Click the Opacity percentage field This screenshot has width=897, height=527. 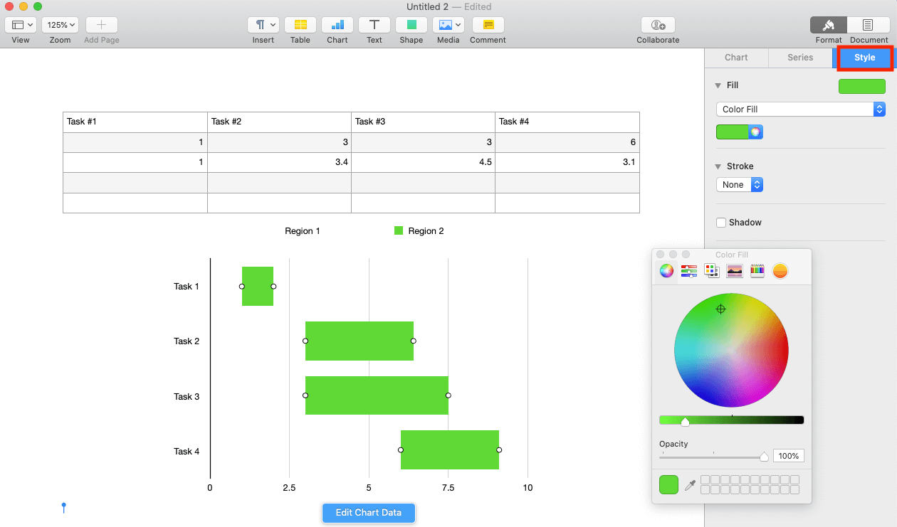tap(788, 455)
